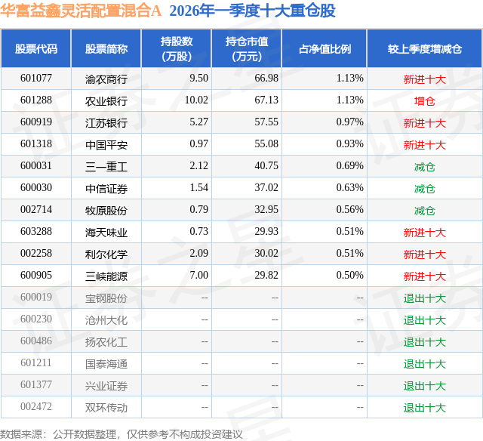The height and width of the screenshot is (441, 483).
Task: Click the title 华富益鑫灵活配置混合A
Action: [x=81, y=11]
